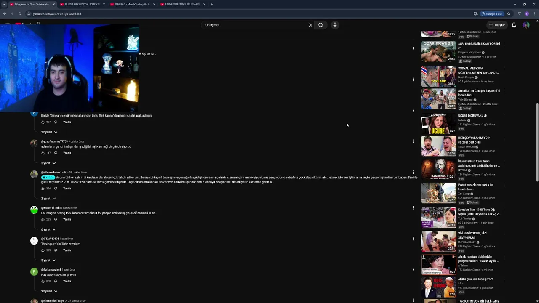Reply to @furkanbeylan1 with Yanıtla

[67, 281]
